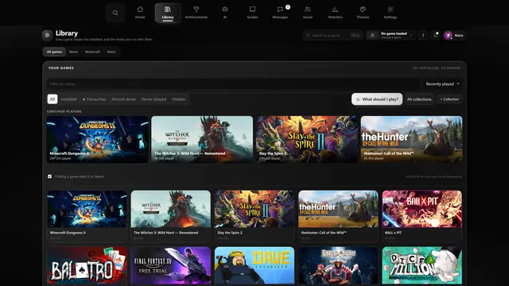The width and height of the screenshot is (509, 286).
Task: Switch to the Minecraft tab
Action: point(92,52)
